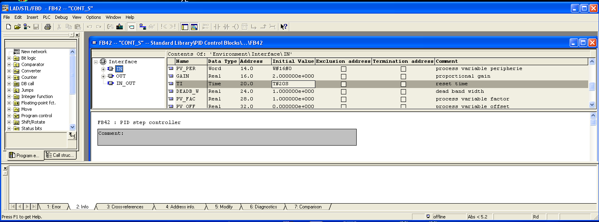This screenshot has width=599, height=222.
Task: Click the context Help arrow icon
Action: point(284,27)
